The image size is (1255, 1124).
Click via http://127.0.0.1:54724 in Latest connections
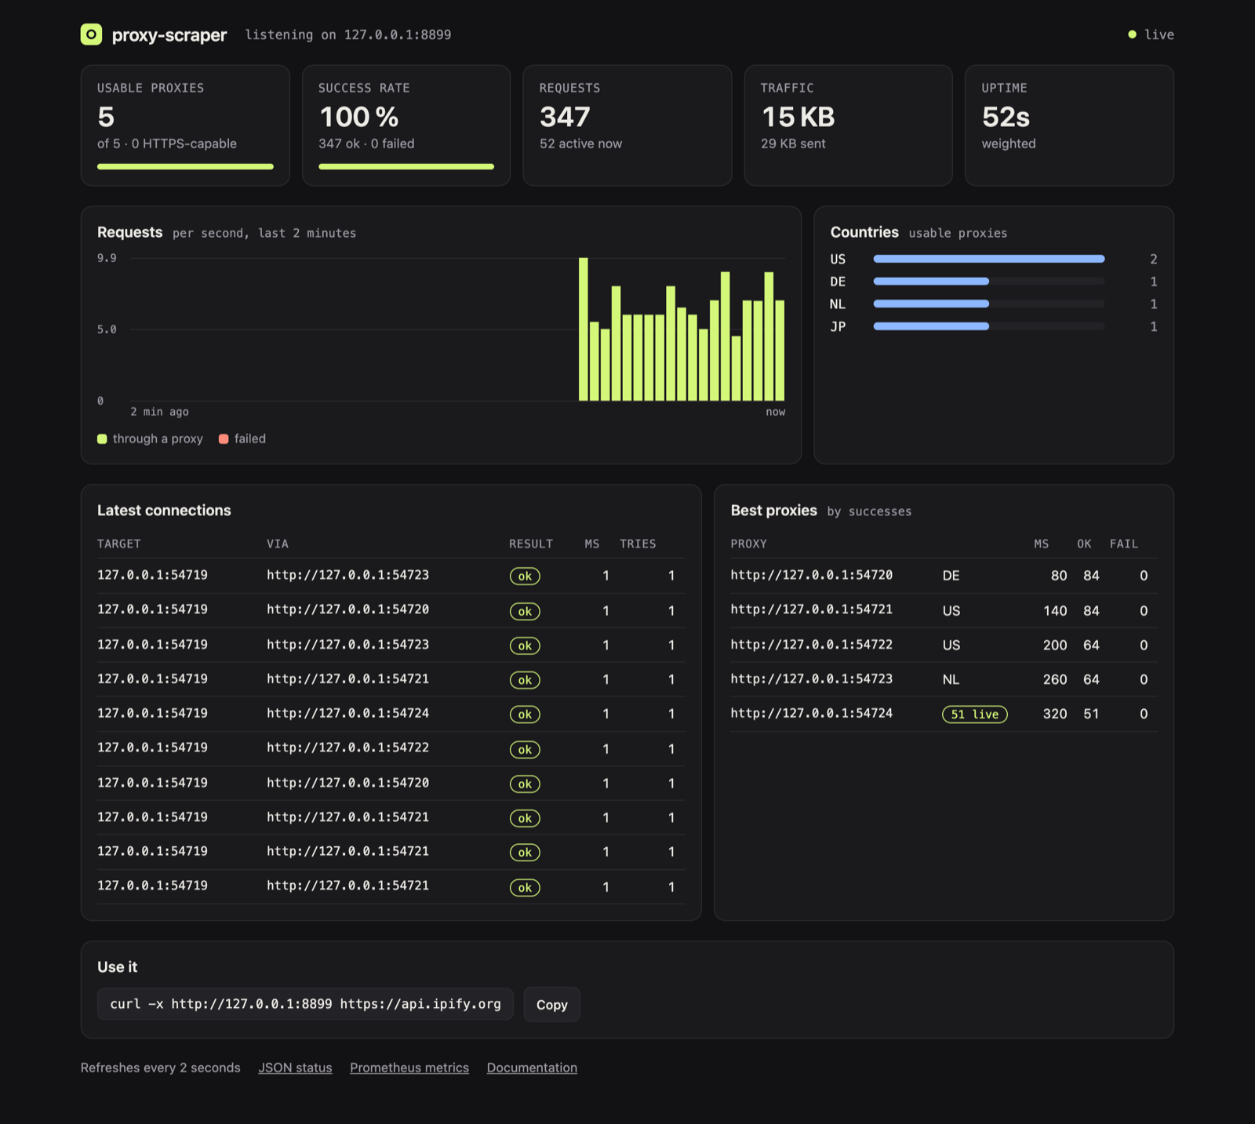coord(347,713)
